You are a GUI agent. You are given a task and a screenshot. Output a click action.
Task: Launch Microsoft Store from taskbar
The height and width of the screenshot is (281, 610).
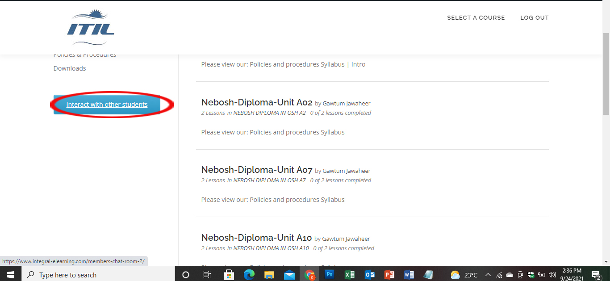[229, 275]
